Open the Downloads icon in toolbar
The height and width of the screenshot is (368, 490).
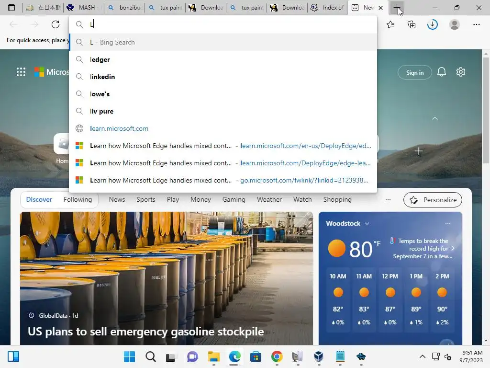433,24
